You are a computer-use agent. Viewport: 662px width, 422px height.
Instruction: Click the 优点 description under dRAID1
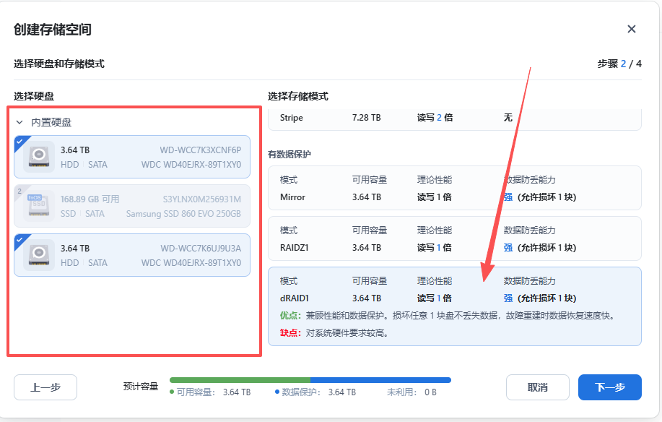[448, 316]
